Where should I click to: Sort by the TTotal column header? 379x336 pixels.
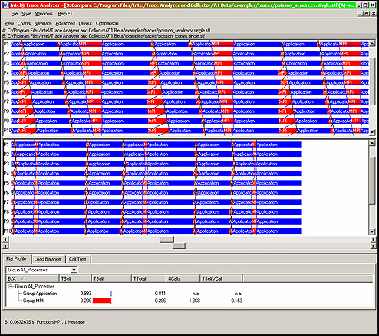(x=148, y=278)
